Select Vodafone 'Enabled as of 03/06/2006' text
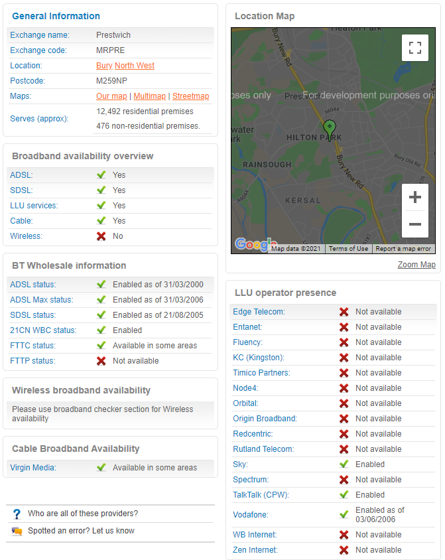The height and width of the screenshot is (560, 445). [380, 515]
